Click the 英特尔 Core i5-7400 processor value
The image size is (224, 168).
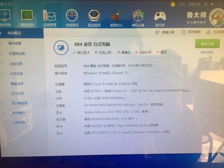pos(110,84)
